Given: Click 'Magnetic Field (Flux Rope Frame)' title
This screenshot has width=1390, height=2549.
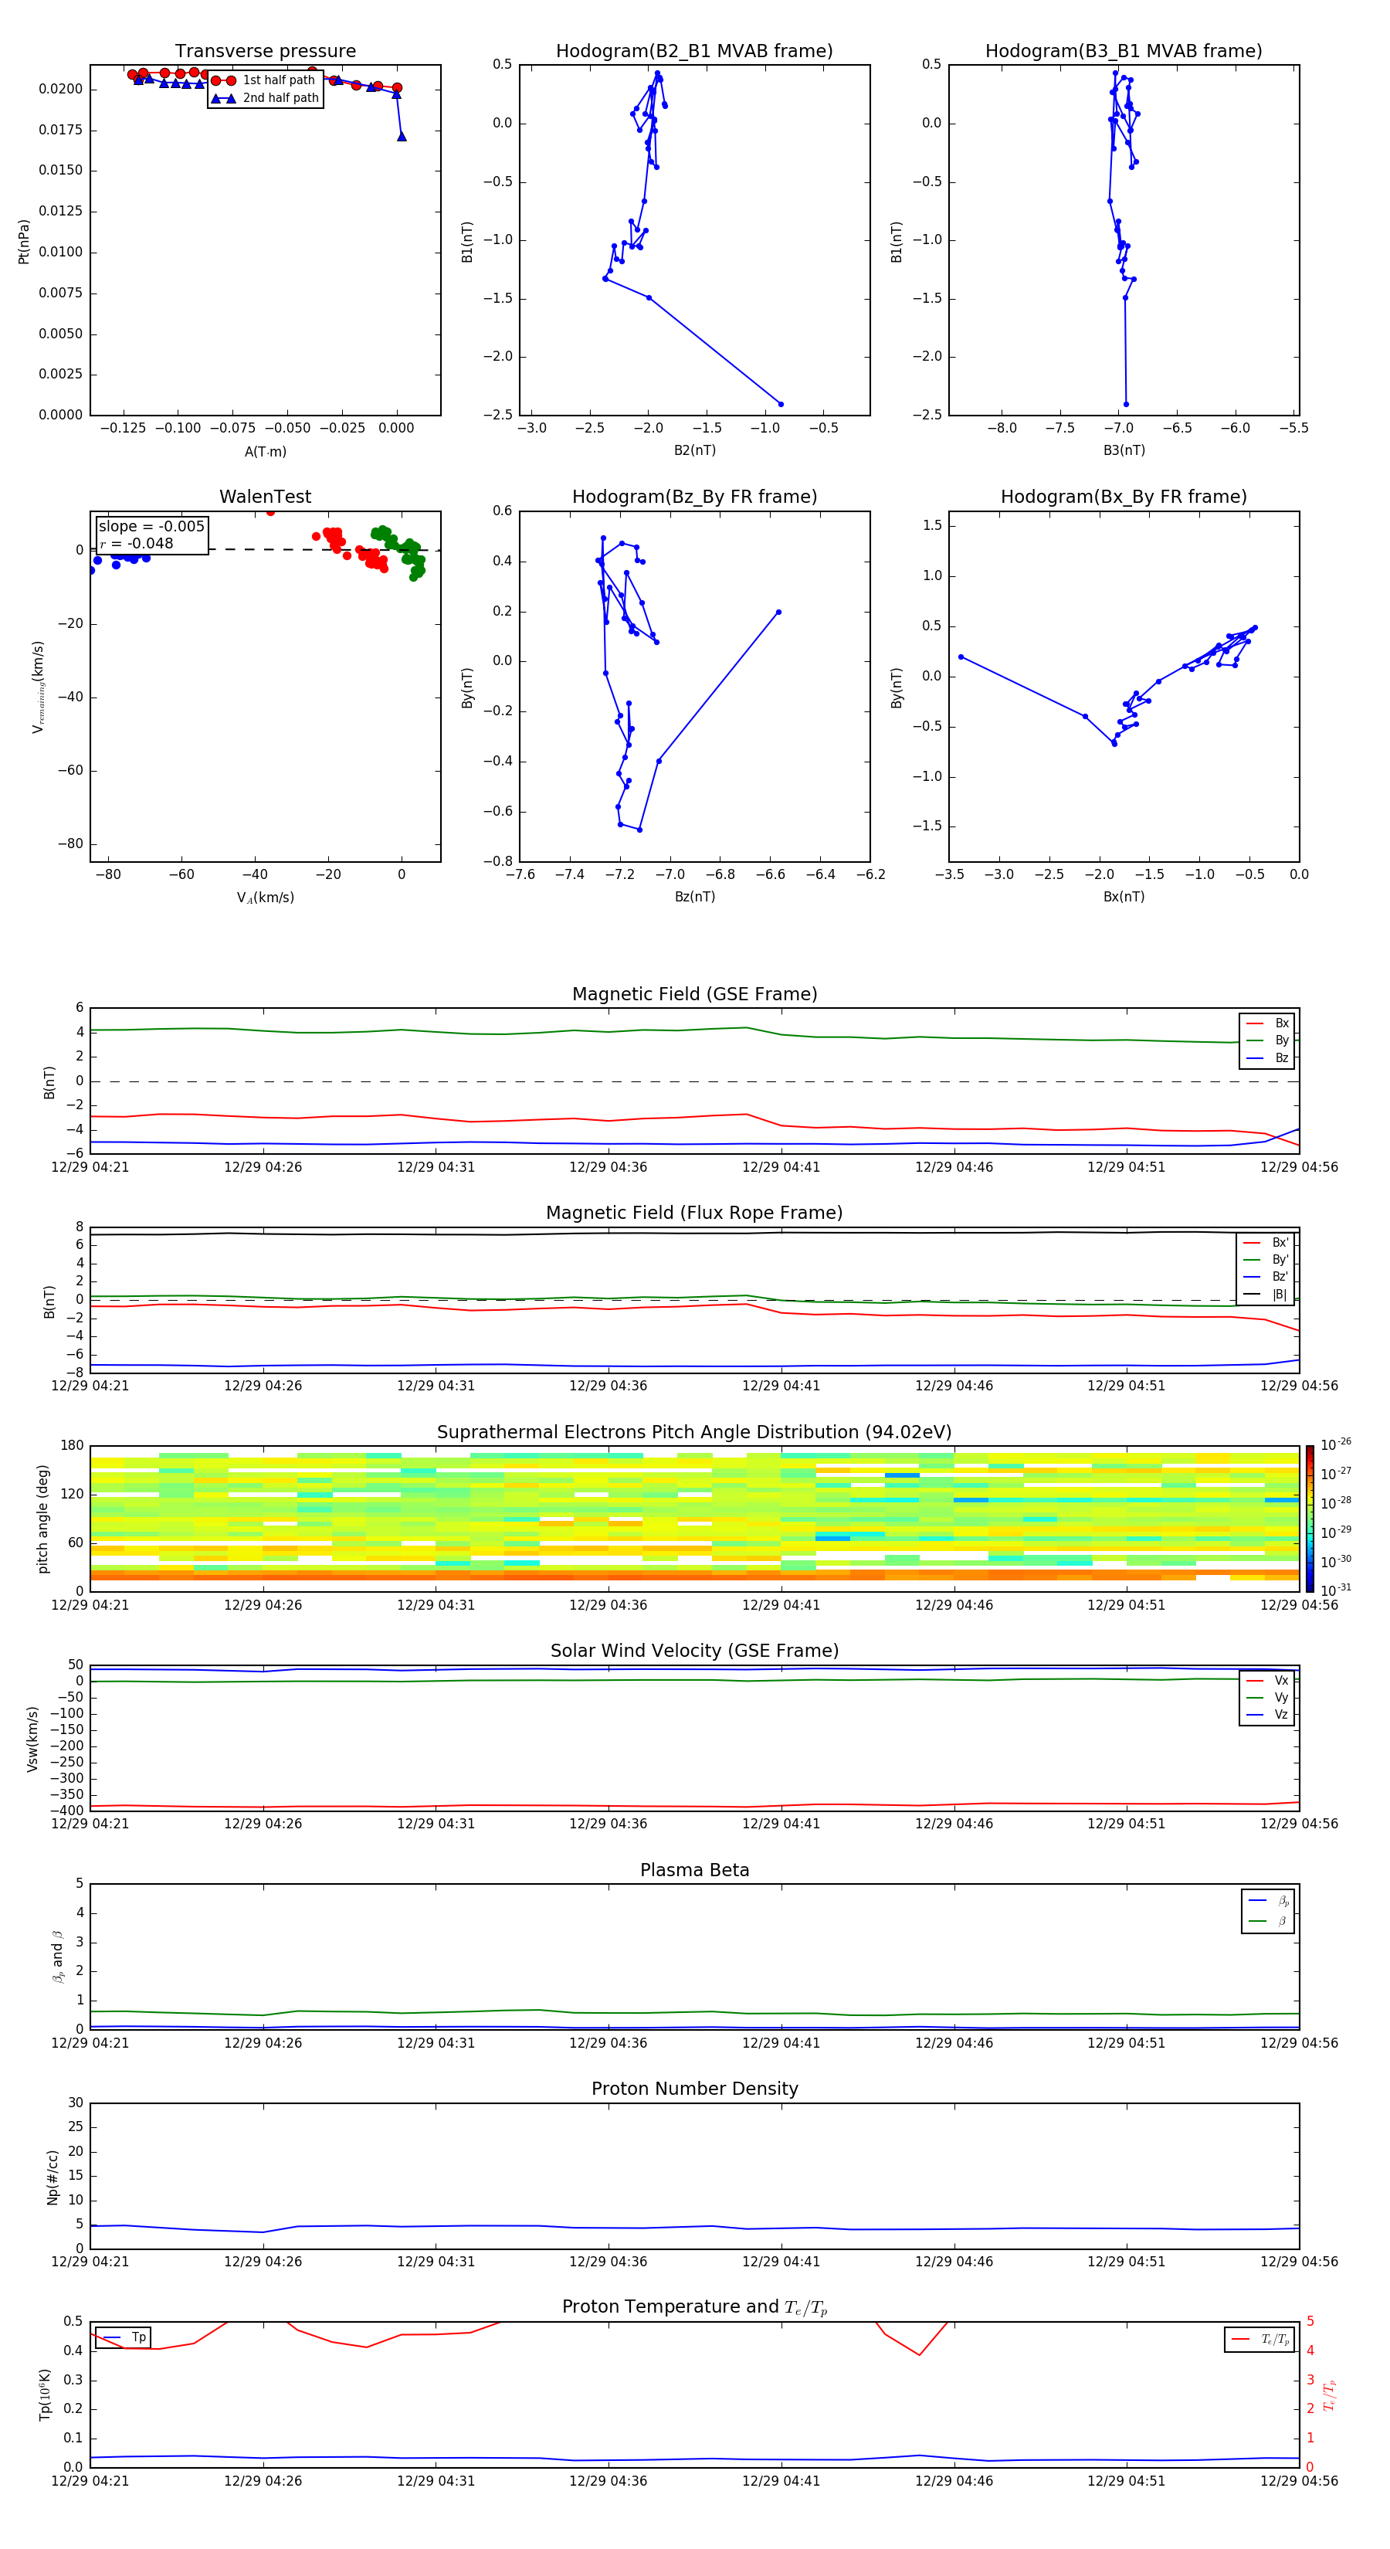Looking at the screenshot, I should (x=694, y=1213).
